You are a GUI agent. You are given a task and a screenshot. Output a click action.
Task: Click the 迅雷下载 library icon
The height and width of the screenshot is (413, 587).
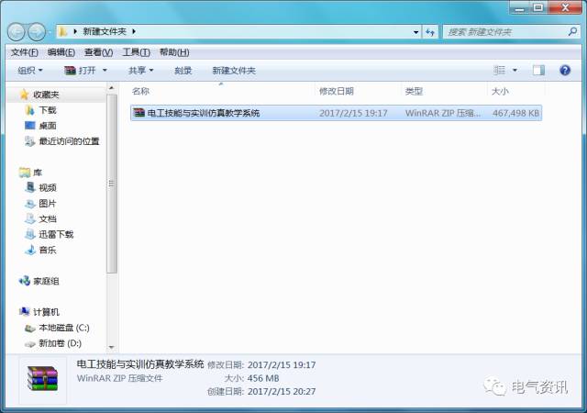pyautogui.click(x=30, y=234)
